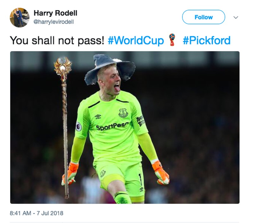Click the Everton crest on the jersey chest
The height and width of the screenshot is (223, 253).
[123, 113]
